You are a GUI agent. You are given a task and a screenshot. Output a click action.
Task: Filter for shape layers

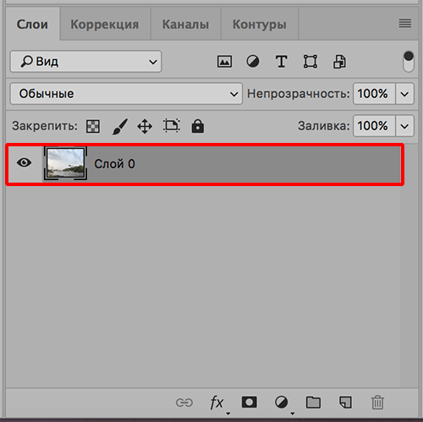tap(310, 62)
